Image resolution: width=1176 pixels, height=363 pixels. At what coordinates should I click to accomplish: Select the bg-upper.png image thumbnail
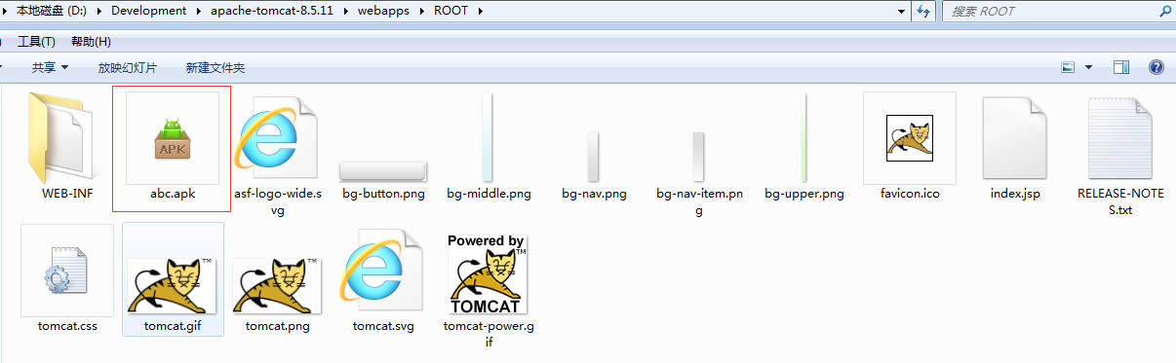coord(804,137)
